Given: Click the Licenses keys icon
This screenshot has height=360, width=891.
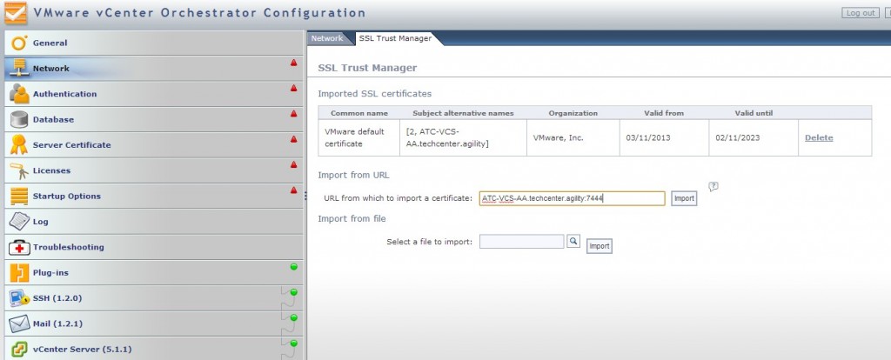Looking at the screenshot, I should point(19,171).
